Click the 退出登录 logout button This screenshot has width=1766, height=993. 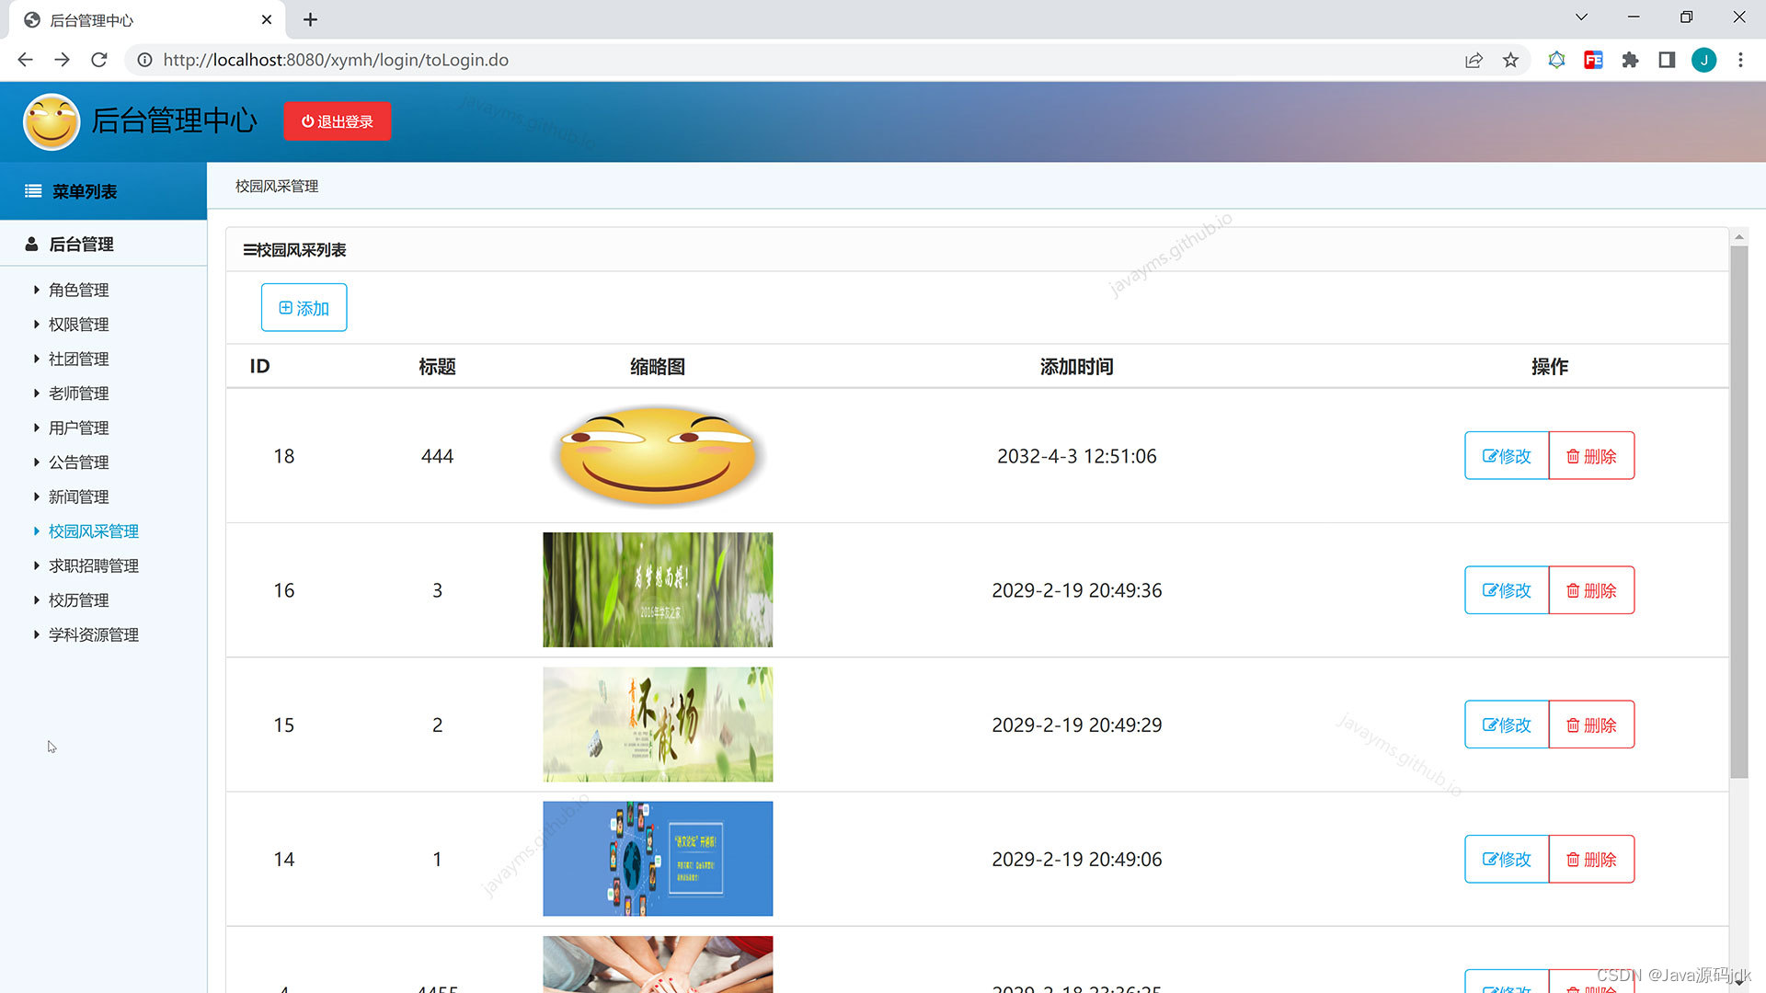338,121
